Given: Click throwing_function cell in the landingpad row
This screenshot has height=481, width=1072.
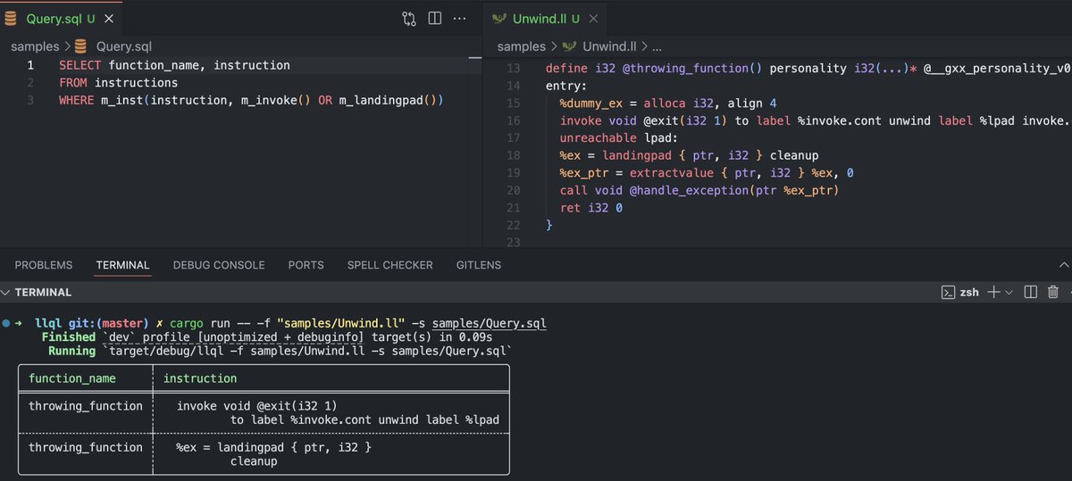Looking at the screenshot, I should [x=86, y=447].
